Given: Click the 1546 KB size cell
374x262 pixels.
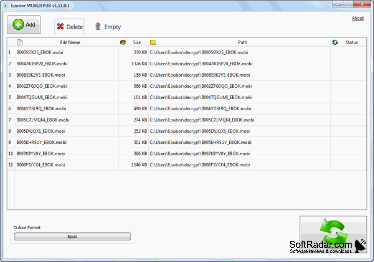Looking at the screenshot, I should point(139,165).
